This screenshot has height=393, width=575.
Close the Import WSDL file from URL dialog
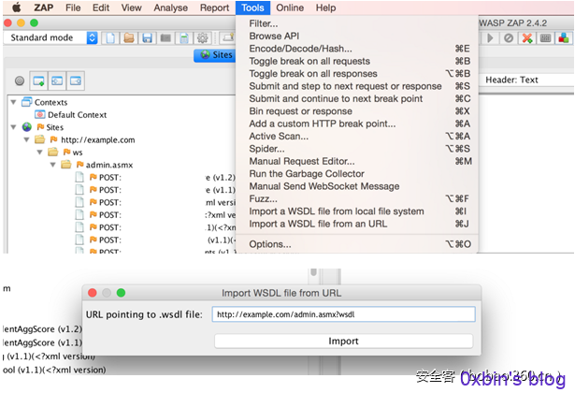click(x=93, y=293)
